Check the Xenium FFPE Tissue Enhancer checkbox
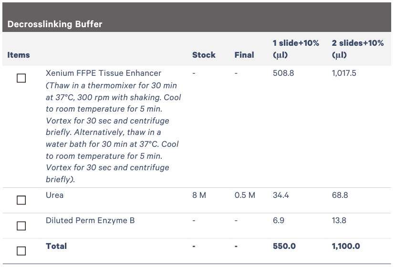 coord(21,78)
